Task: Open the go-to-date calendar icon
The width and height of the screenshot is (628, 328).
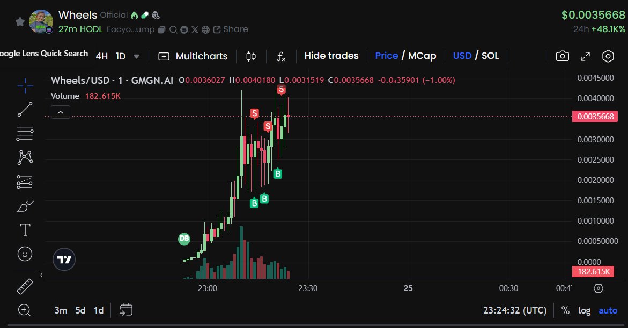Action: pyautogui.click(x=125, y=310)
